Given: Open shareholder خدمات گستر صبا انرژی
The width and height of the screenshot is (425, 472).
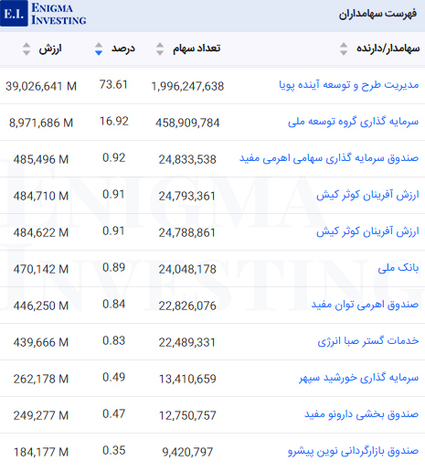Looking at the screenshot, I should coord(368,341).
